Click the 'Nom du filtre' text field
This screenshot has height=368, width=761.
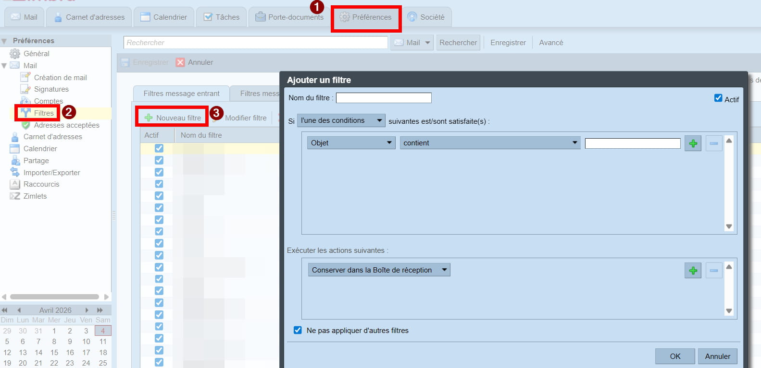point(383,98)
